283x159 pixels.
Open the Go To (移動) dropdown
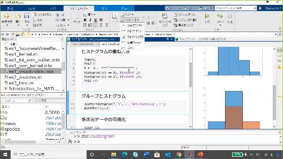62,20
